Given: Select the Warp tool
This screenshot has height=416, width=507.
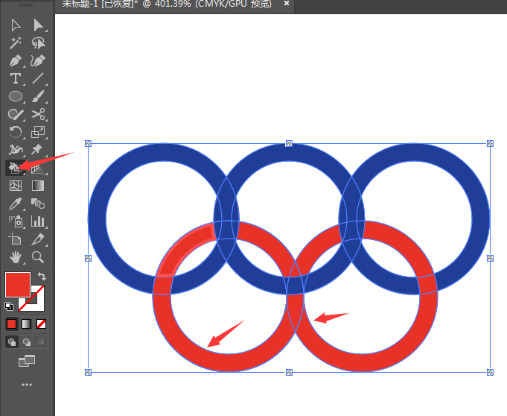Looking at the screenshot, I should (x=15, y=150).
